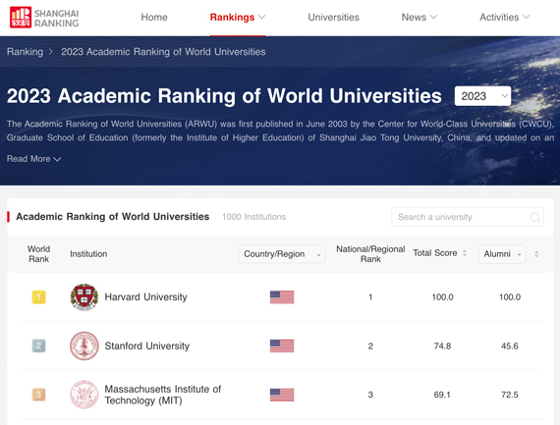Image resolution: width=560 pixels, height=425 pixels.
Task: Click the search magnifier icon
Action: tap(535, 217)
